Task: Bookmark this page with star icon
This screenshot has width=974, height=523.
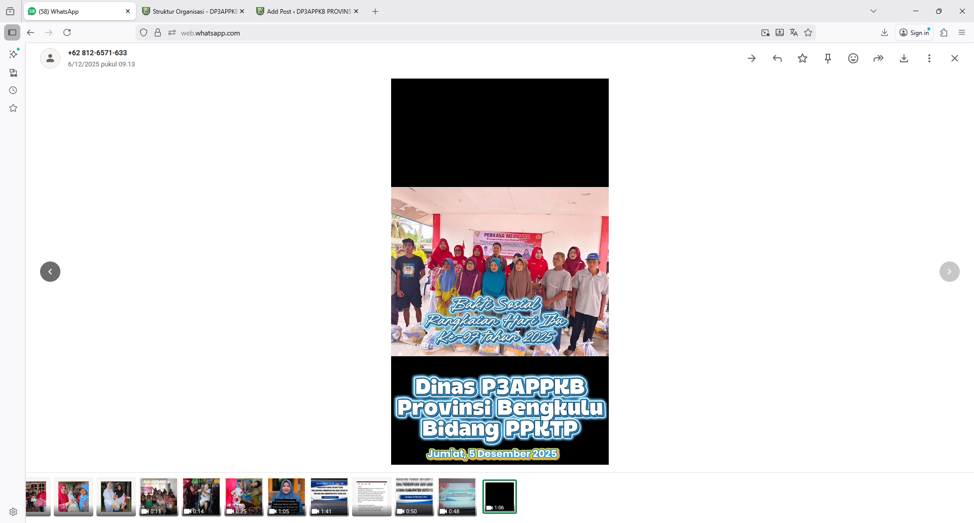Action: [808, 32]
